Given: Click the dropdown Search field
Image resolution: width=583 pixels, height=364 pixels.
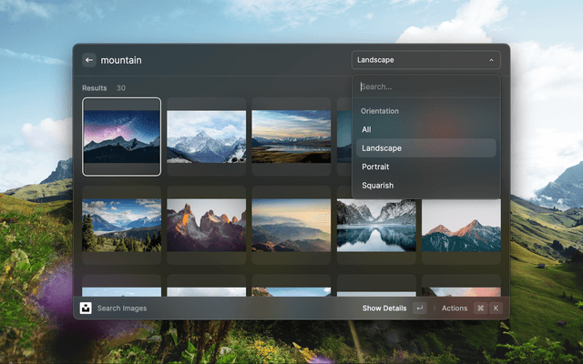Looking at the screenshot, I should [x=425, y=87].
